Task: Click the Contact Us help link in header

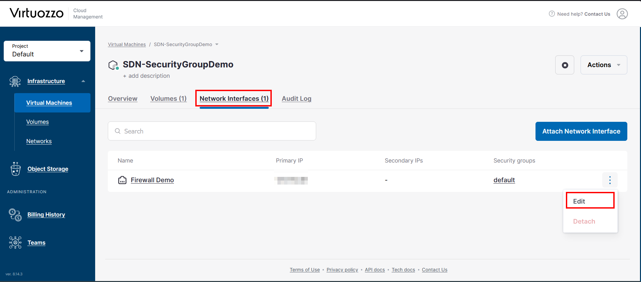Action: 597,14
